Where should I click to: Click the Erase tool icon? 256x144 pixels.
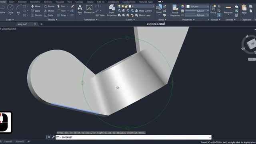click(72, 6)
